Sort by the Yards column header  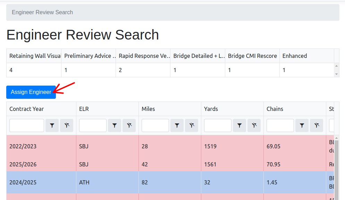pos(211,109)
